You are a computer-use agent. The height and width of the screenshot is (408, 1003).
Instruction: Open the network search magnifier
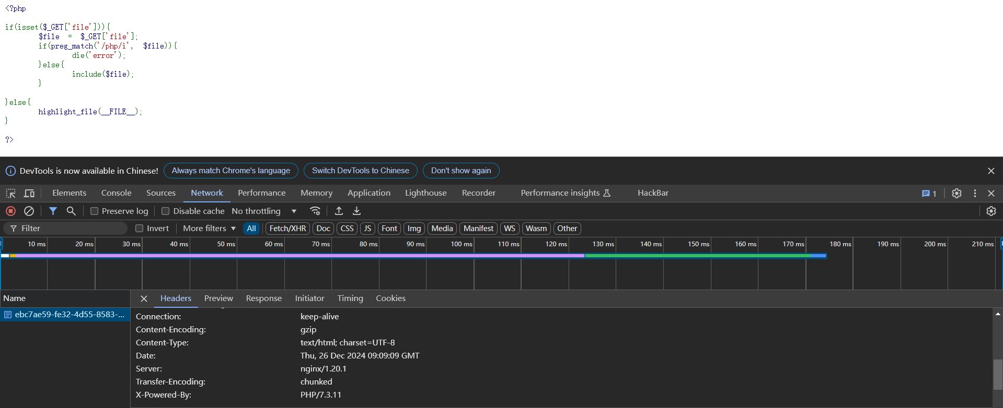click(71, 211)
